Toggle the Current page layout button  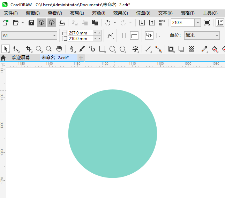159,35
